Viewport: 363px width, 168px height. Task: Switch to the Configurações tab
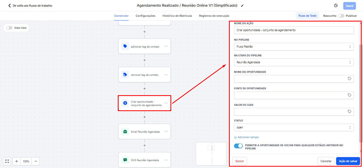coord(145,16)
